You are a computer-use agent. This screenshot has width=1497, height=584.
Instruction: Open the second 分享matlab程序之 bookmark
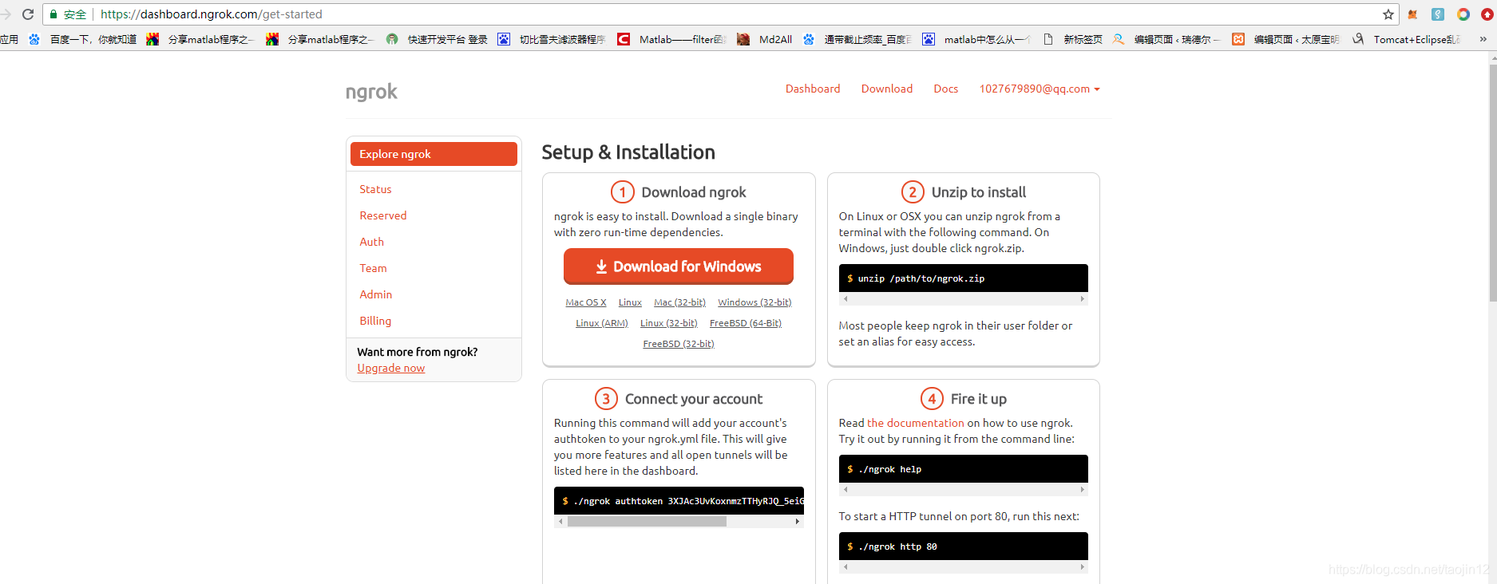(320, 39)
